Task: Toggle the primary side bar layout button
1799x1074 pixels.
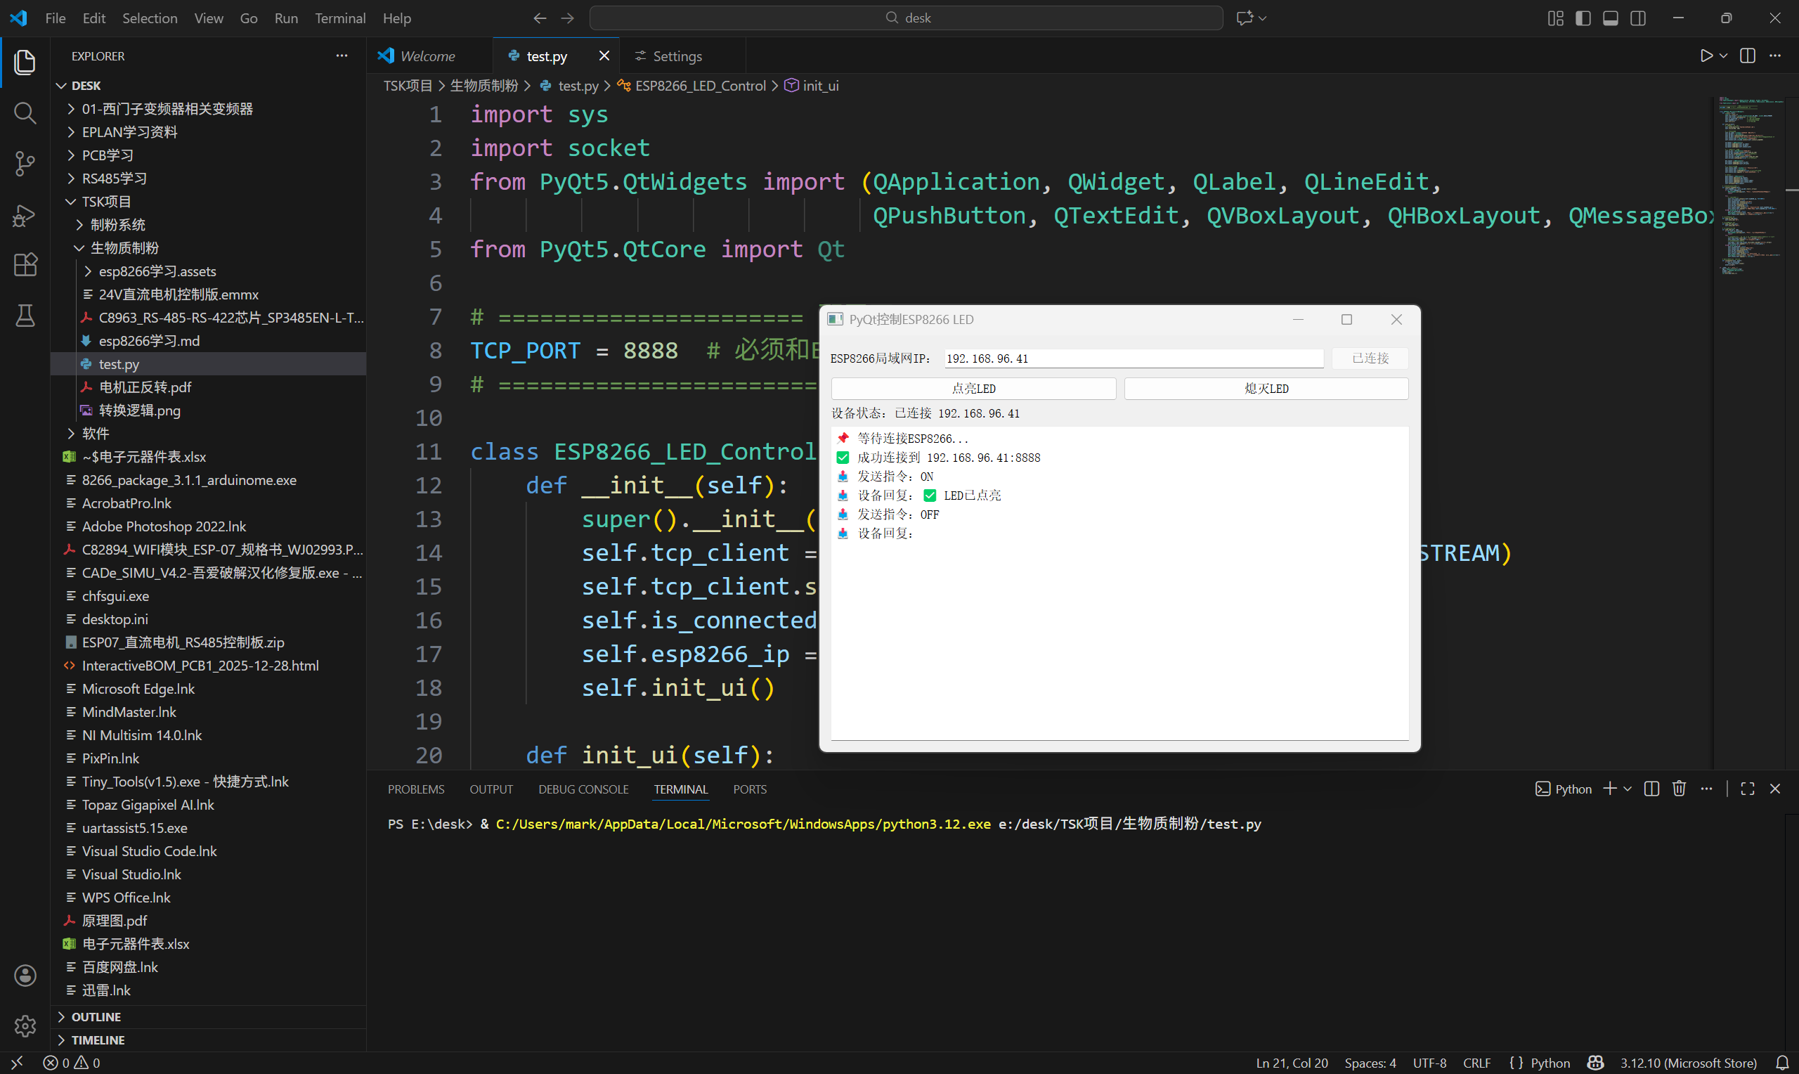Action: tap(1583, 18)
